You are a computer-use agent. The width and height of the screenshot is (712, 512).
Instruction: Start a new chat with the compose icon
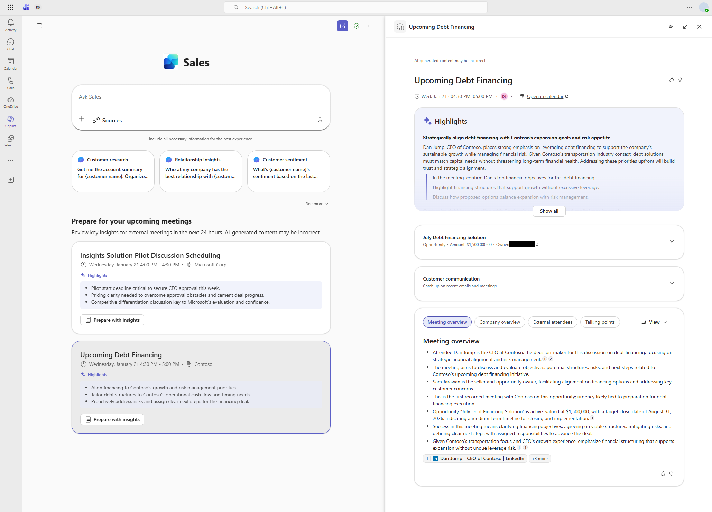pos(342,26)
